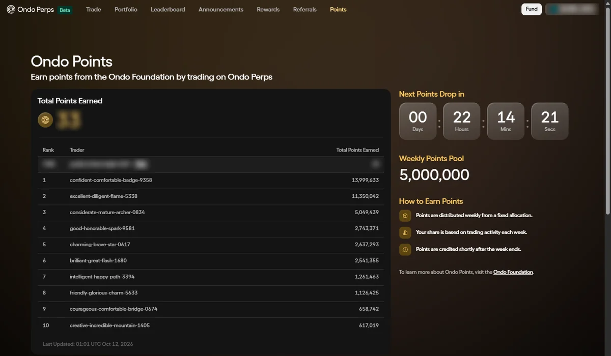This screenshot has width=611, height=356.
Task: Select trader intelligent-happy-path-3394
Action: (x=102, y=277)
